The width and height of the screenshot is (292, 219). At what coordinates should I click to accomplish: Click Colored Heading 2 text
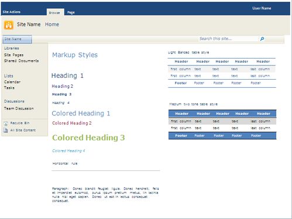(x=72, y=123)
